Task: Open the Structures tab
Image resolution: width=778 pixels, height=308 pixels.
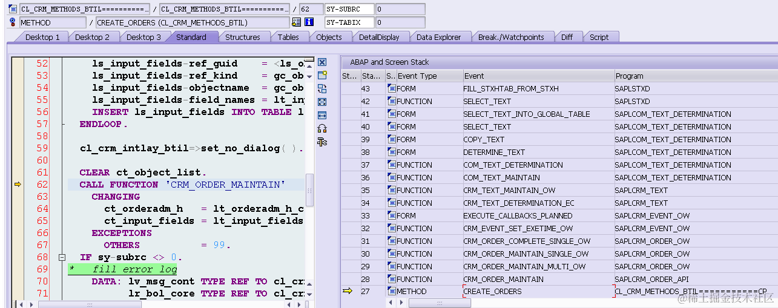Action: (243, 37)
